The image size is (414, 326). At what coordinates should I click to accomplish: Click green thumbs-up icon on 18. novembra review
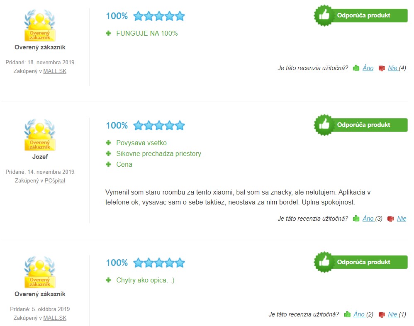coord(356,68)
